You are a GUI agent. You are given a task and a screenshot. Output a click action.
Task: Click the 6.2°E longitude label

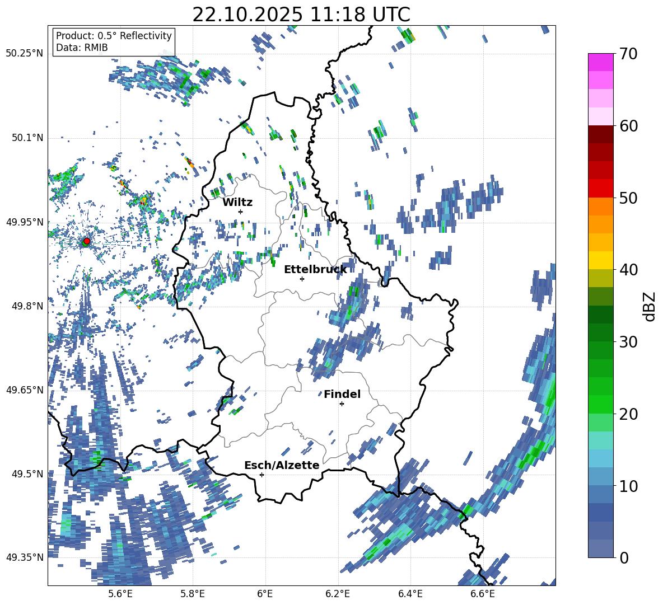[338, 594]
